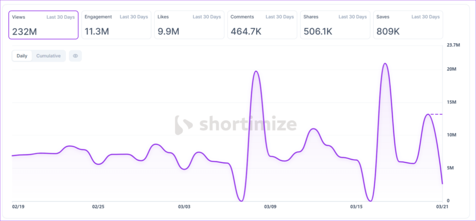Open Last 30 Days on Engagement card
The image size is (476, 221).
(x=134, y=17)
